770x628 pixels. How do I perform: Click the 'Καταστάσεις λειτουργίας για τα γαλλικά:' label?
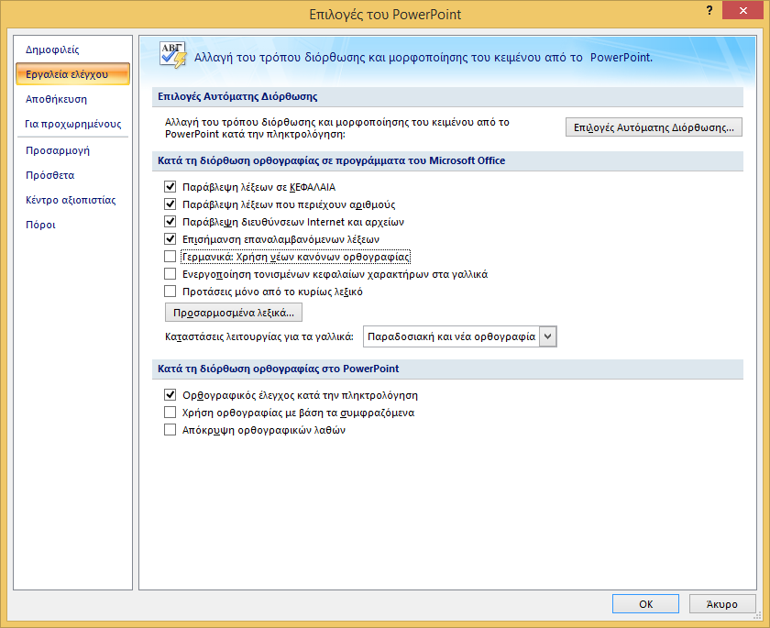pyautogui.click(x=259, y=336)
